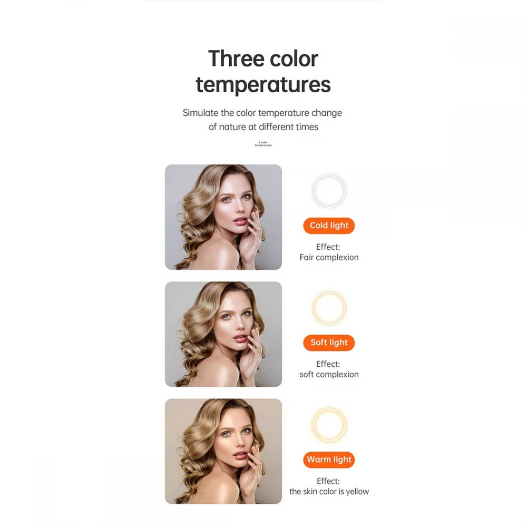Click the "Effect:" label under Soft light
This screenshot has height=527, width=527.
coord(328,364)
